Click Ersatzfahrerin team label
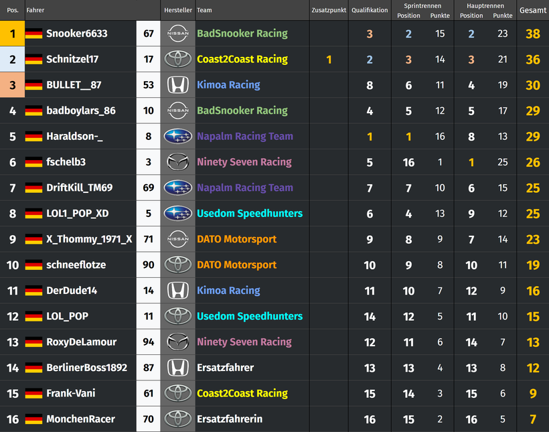The image size is (549, 432). 230,419
